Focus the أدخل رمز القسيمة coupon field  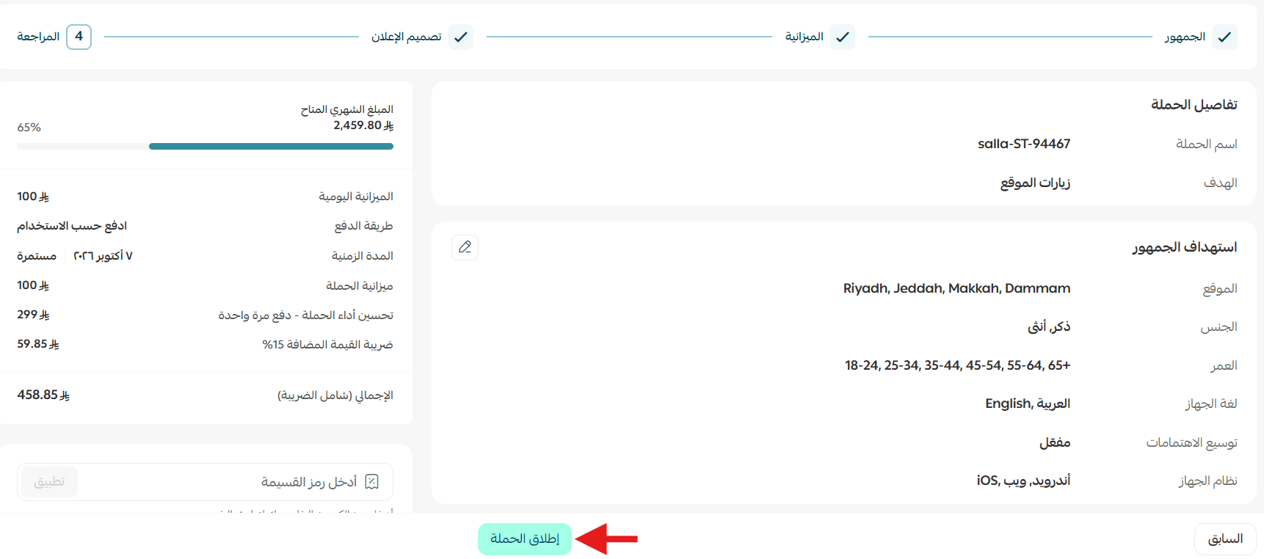click(x=206, y=482)
